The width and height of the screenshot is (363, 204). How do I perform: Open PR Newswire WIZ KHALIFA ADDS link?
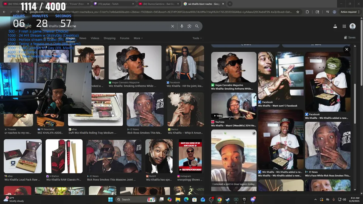[x=50, y=133]
